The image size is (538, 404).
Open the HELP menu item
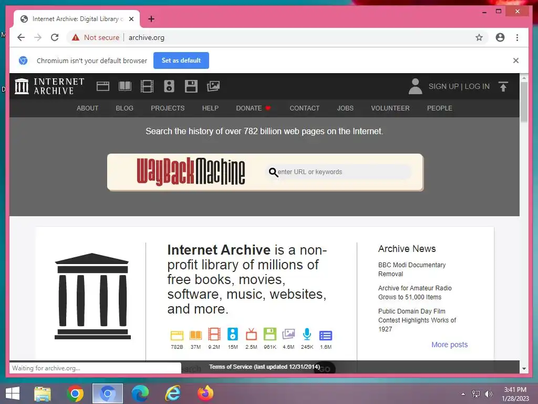210,108
